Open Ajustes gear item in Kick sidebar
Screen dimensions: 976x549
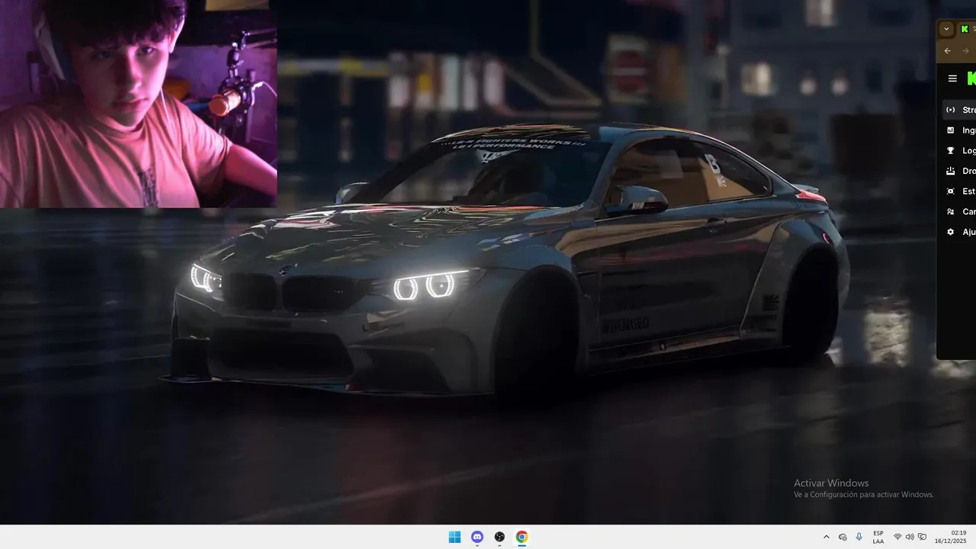pyautogui.click(x=959, y=232)
